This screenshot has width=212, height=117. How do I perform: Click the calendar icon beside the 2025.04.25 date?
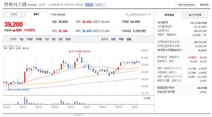point(49,5)
